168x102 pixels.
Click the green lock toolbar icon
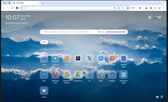pos(146,8)
